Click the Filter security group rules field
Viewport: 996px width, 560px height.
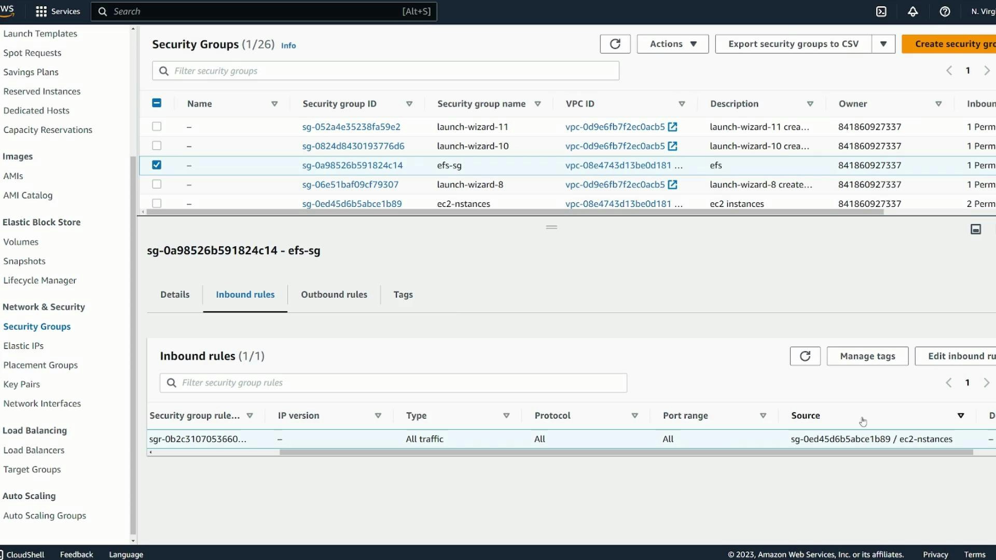pyautogui.click(x=393, y=383)
